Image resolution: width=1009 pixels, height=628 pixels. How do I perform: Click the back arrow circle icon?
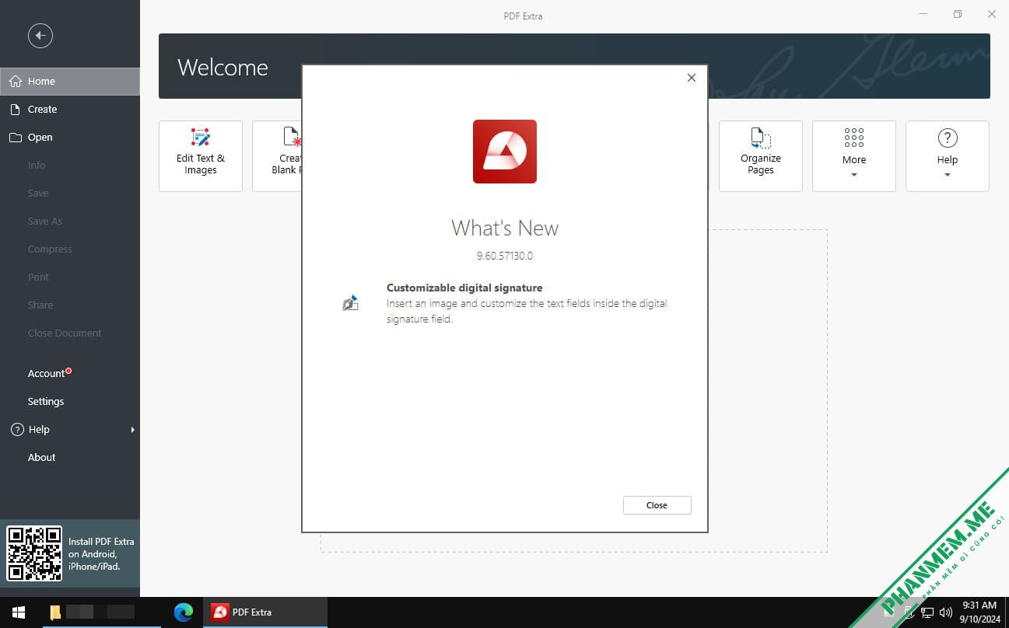40,35
